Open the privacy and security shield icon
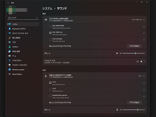 [x=10, y=65]
